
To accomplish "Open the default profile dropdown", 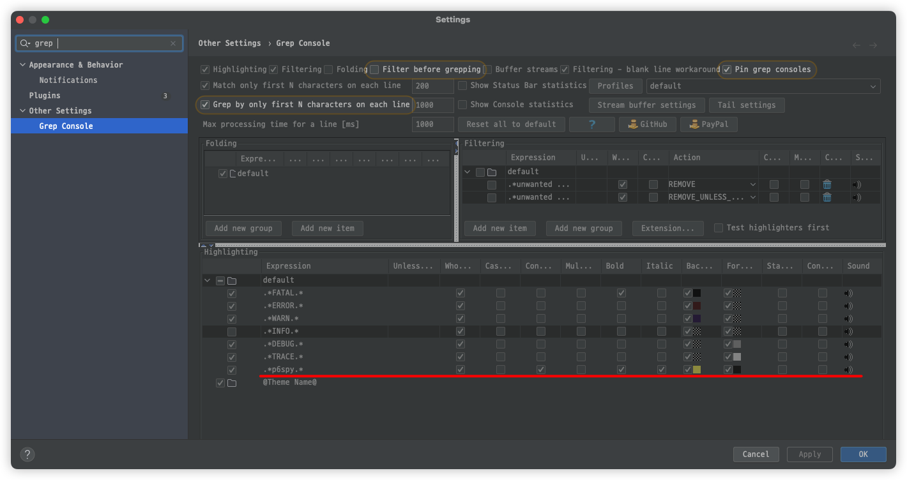I will coord(763,86).
